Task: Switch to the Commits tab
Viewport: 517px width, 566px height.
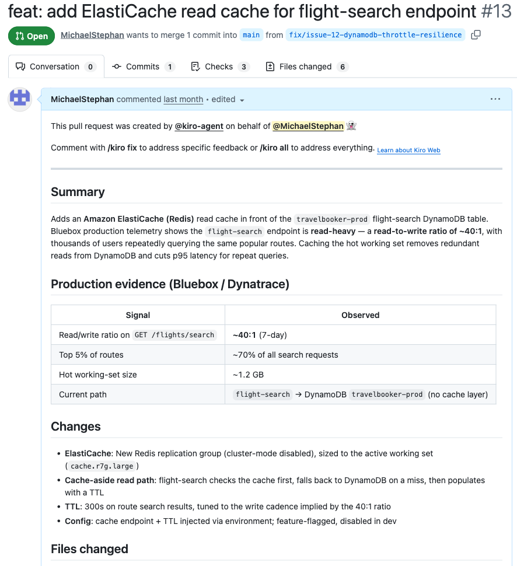Action: tap(144, 67)
